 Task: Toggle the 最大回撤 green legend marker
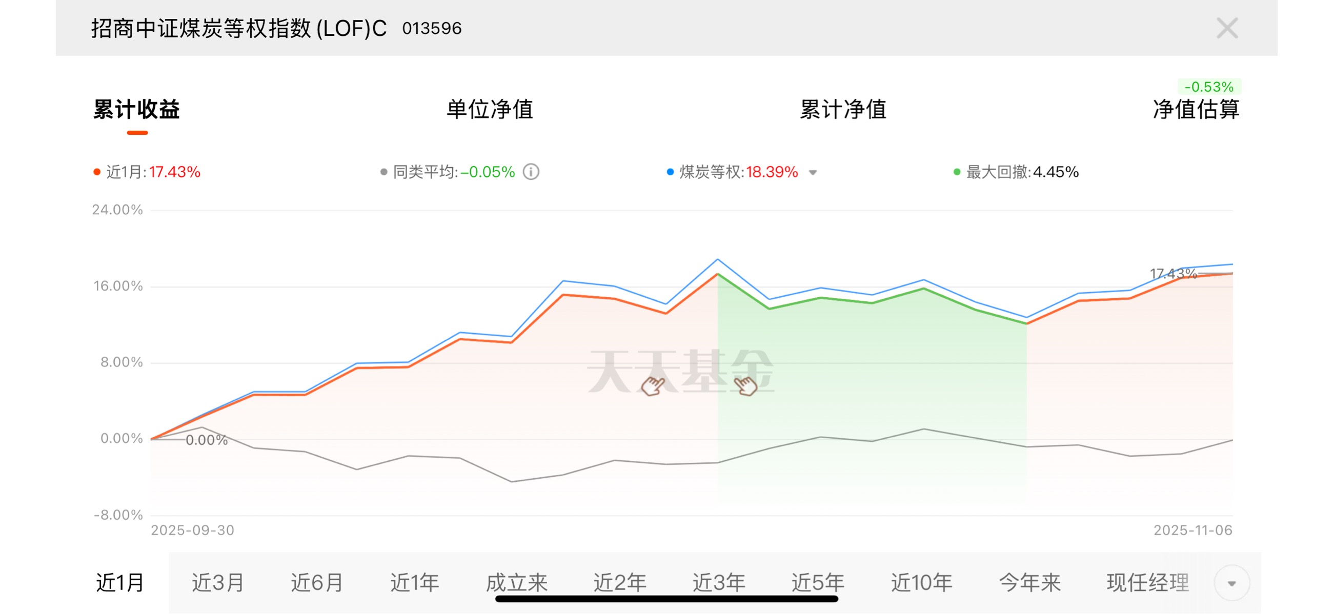[x=957, y=172]
